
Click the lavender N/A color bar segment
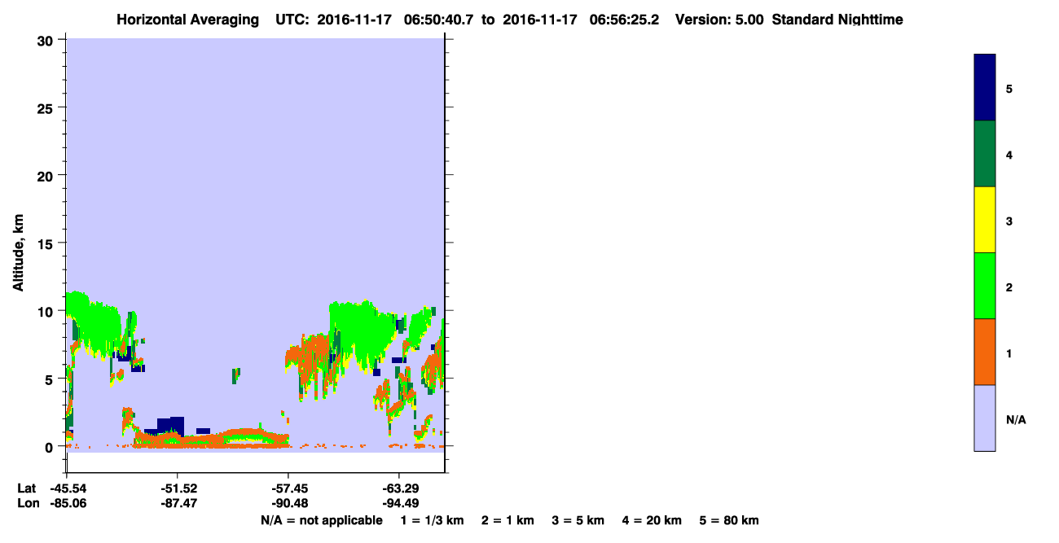pos(984,418)
